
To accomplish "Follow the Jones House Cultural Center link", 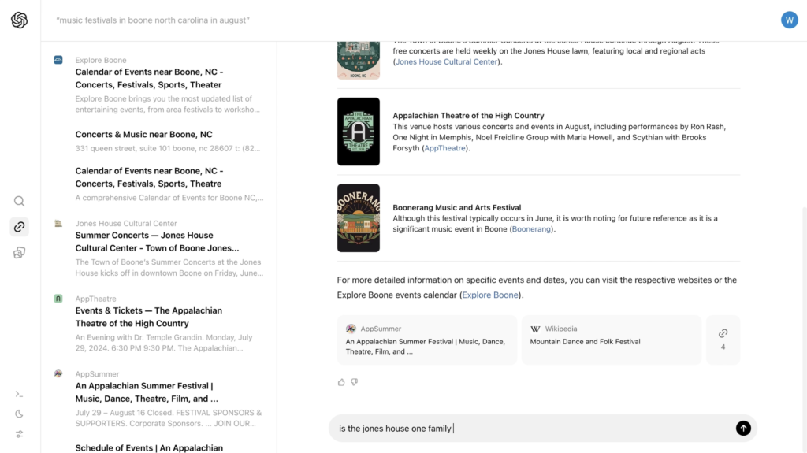I will point(446,61).
